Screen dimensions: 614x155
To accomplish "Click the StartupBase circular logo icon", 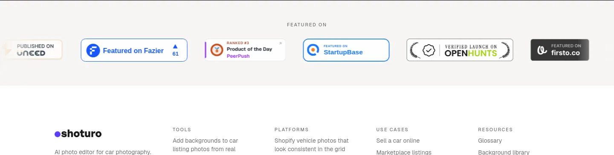I will tap(313, 50).
